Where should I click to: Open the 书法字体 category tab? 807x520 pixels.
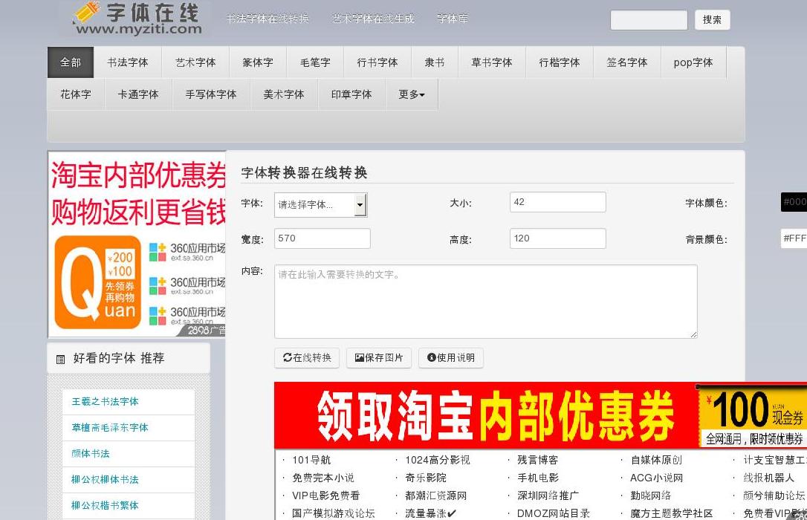(128, 62)
